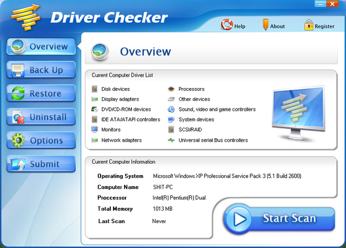Minimize the Driver Checker window
This screenshot has height=248, width=346.
[x=320, y=4]
